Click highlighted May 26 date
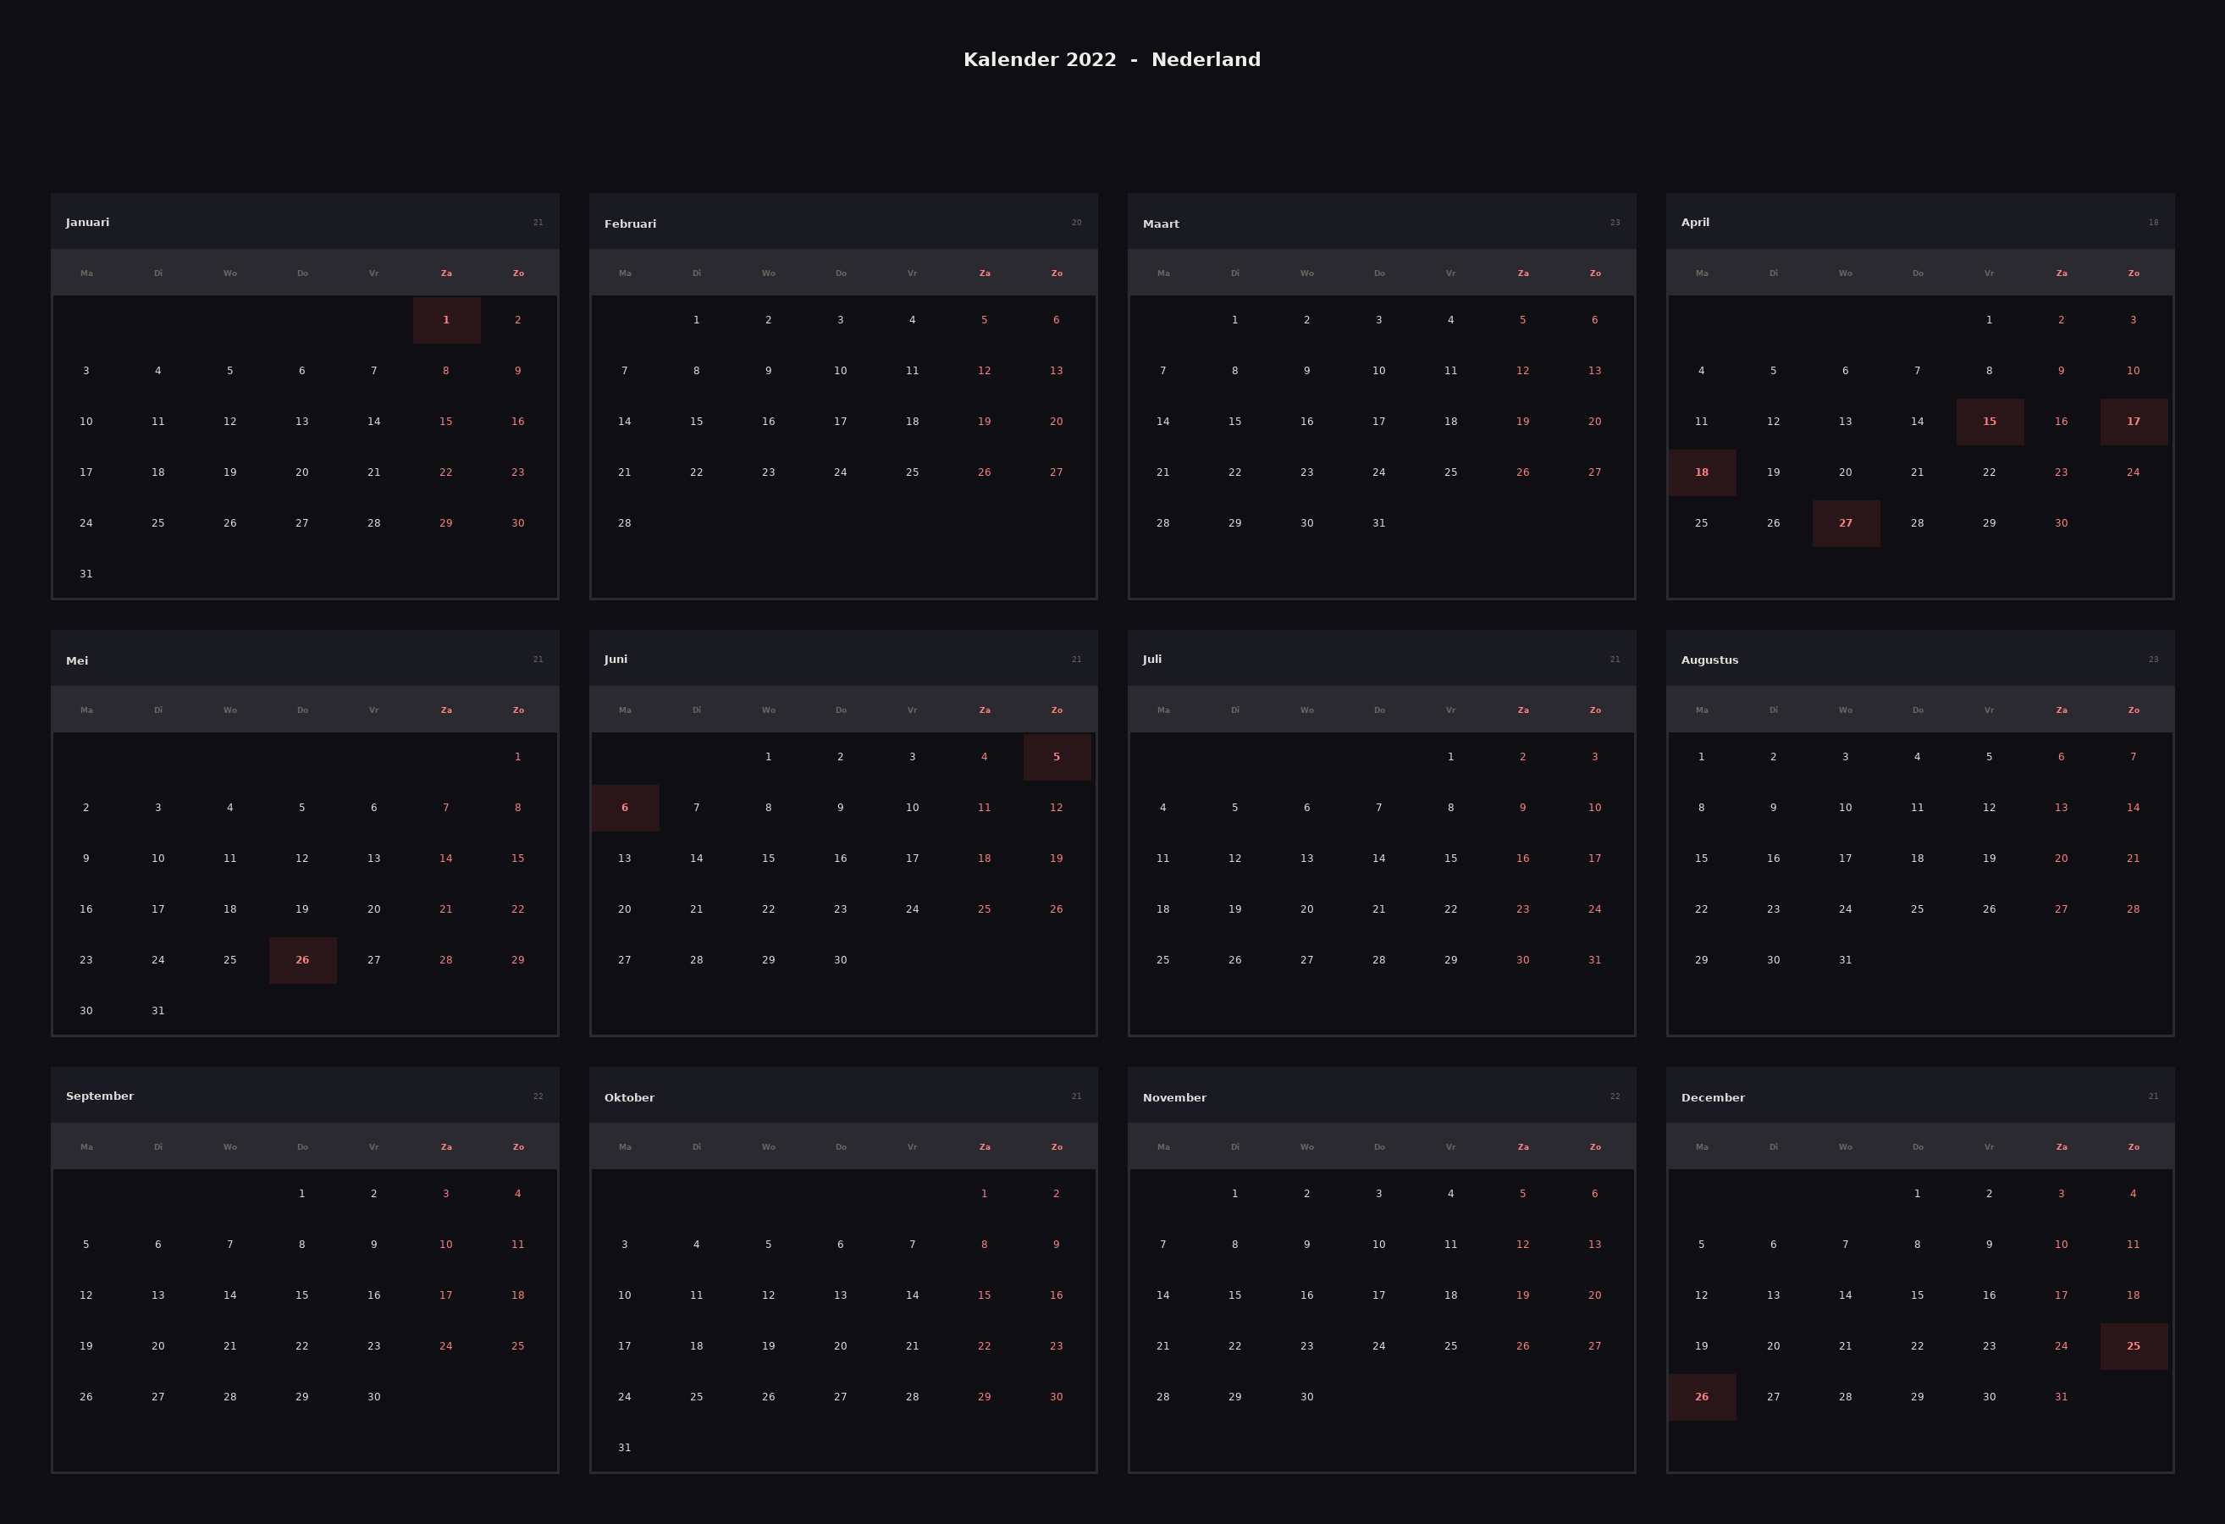The width and height of the screenshot is (2225, 1524). pyautogui.click(x=302, y=959)
